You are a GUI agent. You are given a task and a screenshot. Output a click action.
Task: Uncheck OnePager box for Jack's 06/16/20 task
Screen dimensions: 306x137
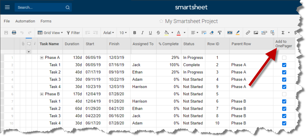[284, 116]
